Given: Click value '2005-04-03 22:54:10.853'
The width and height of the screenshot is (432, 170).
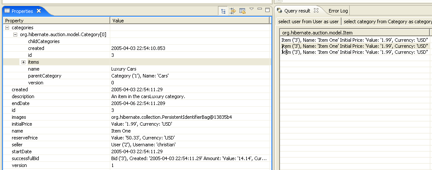Looking at the screenshot, I should point(138,48).
